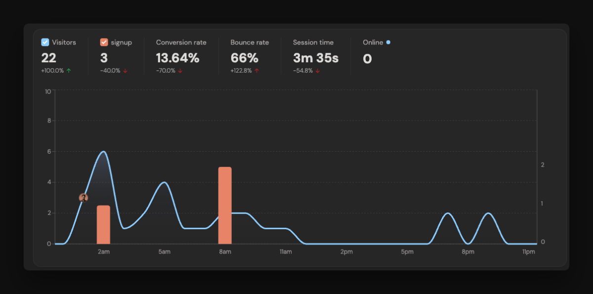Click the orange signup bar at 2am

[103, 225]
